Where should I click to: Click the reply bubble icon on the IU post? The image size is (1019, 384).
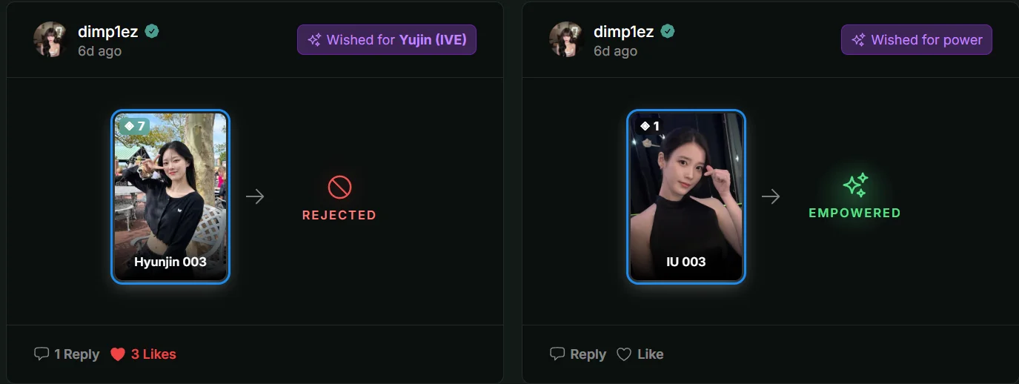point(557,354)
